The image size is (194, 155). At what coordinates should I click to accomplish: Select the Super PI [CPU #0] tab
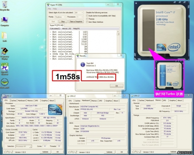click(x=57, y=25)
